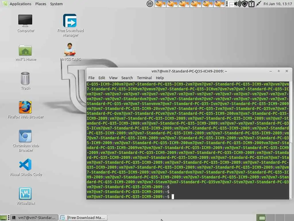Minimize the terminal window
This screenshot has width=294, height=221.
[x=270, y=71]
